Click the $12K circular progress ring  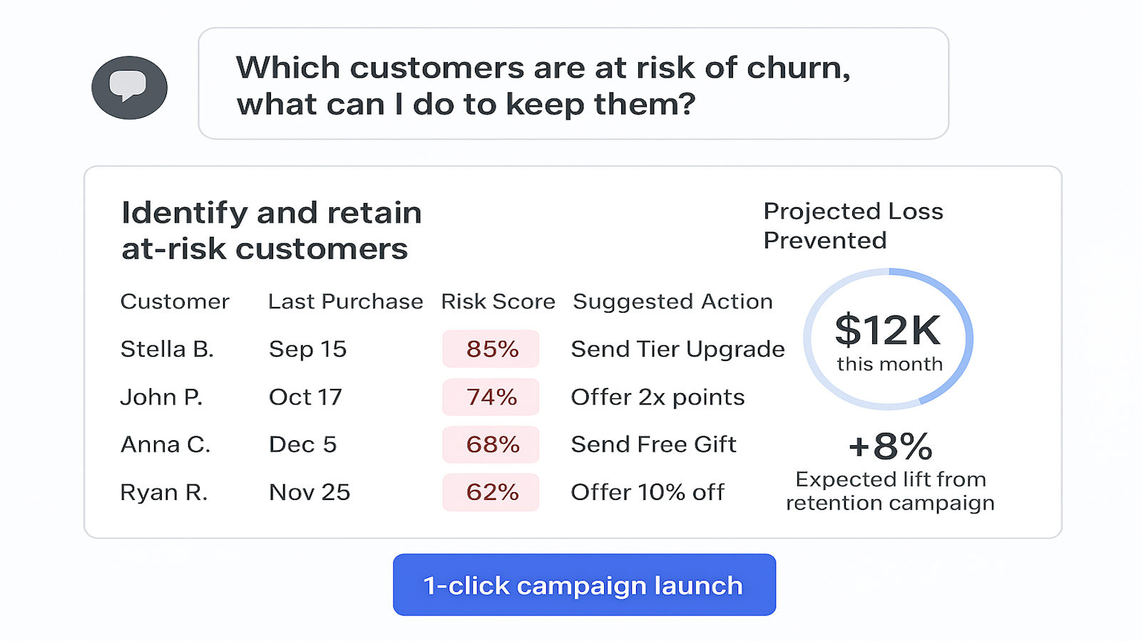(889, 339)
